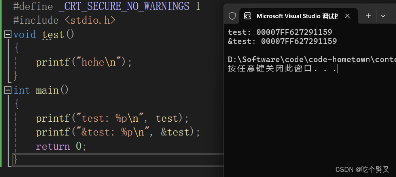Click the printf "&test: %p\n" line
Viewport: 396px width, 177px height.
tap(118, 132)
